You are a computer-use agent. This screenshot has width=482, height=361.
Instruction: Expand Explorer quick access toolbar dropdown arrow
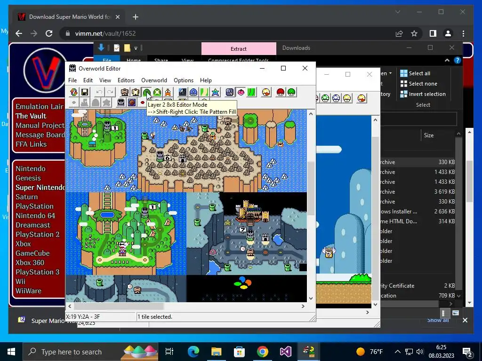coord(136,48)
